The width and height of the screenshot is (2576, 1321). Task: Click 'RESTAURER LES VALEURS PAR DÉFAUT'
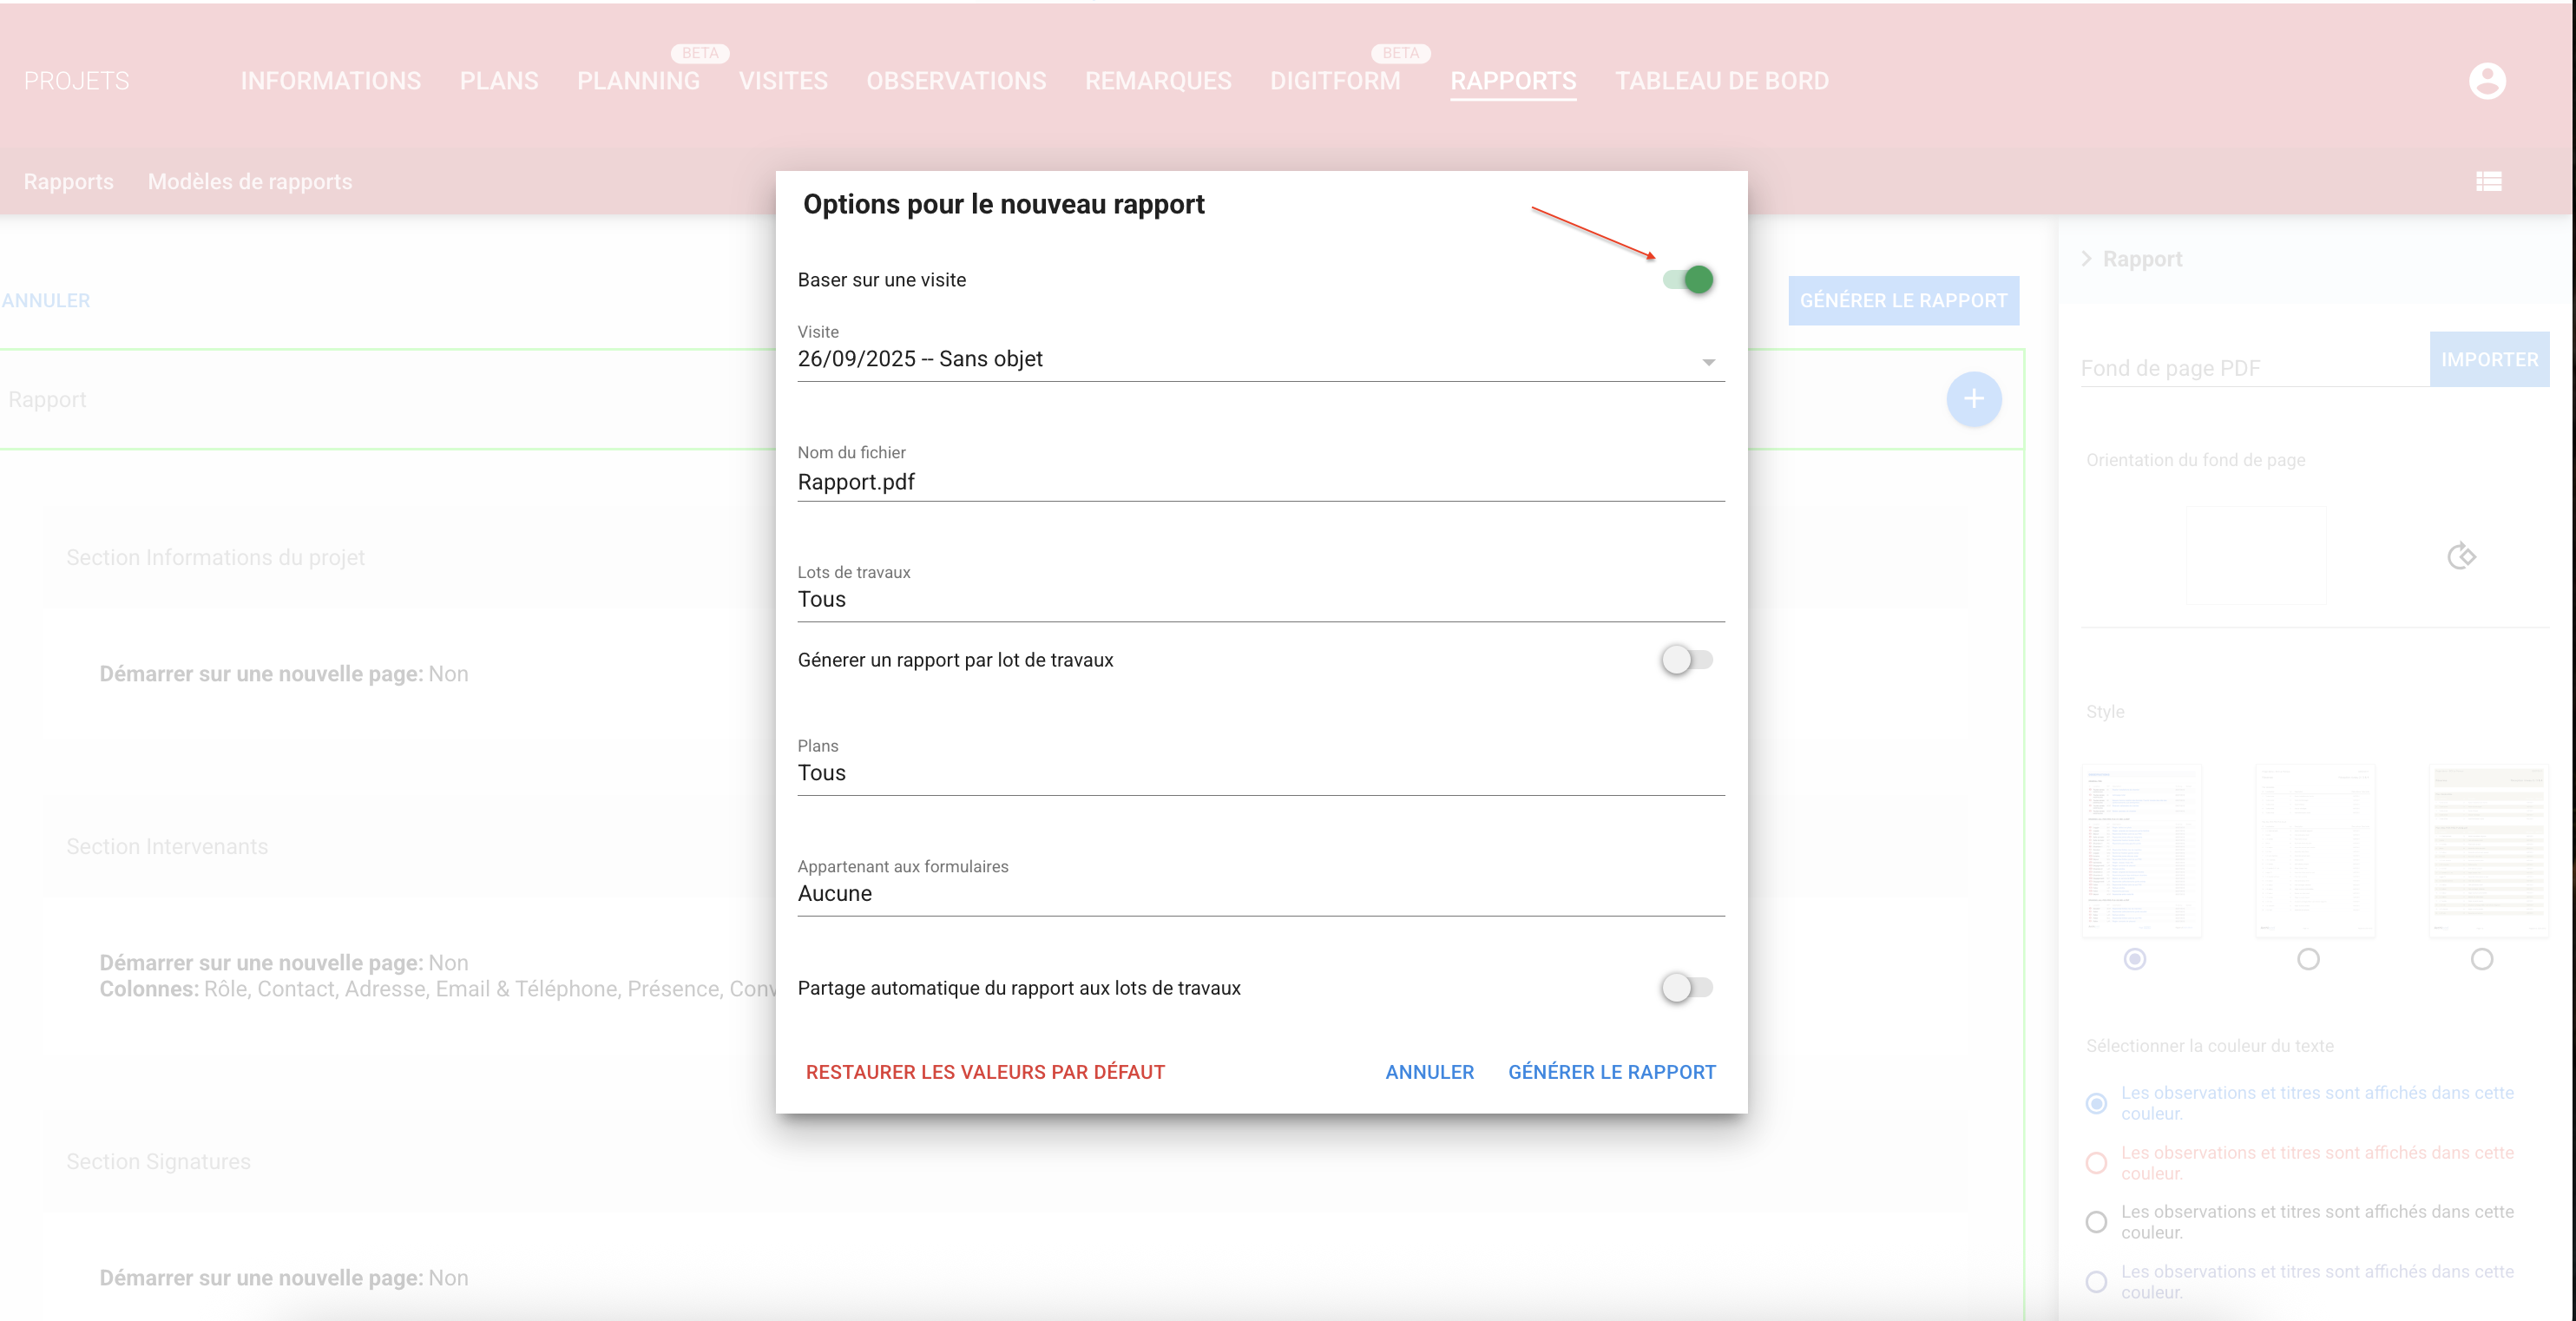[x=985, y=1072]
